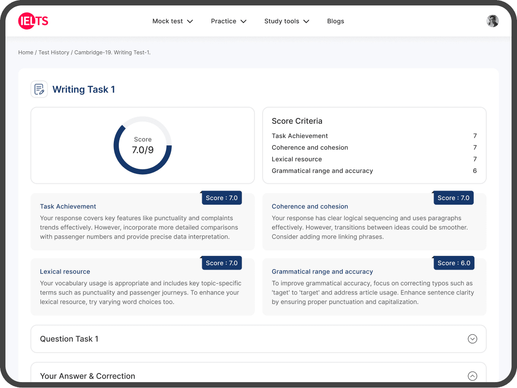Navigate to Home via the breadcrumb
The height and width of the screenshot is (388, 517).
pyautogui.click(x=25, y=52)
